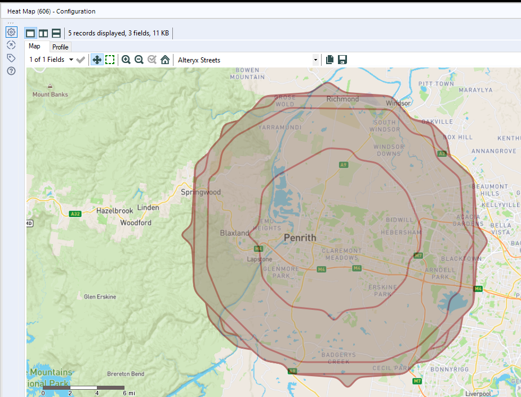Save the map image to a file

[342, 59]
